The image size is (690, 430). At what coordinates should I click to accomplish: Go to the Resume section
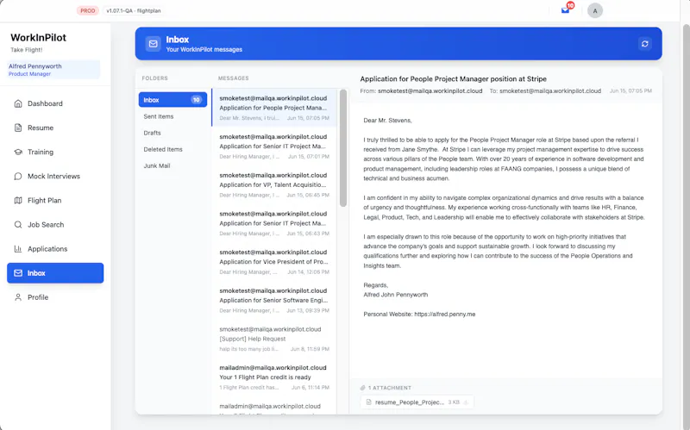pos(55,128)
